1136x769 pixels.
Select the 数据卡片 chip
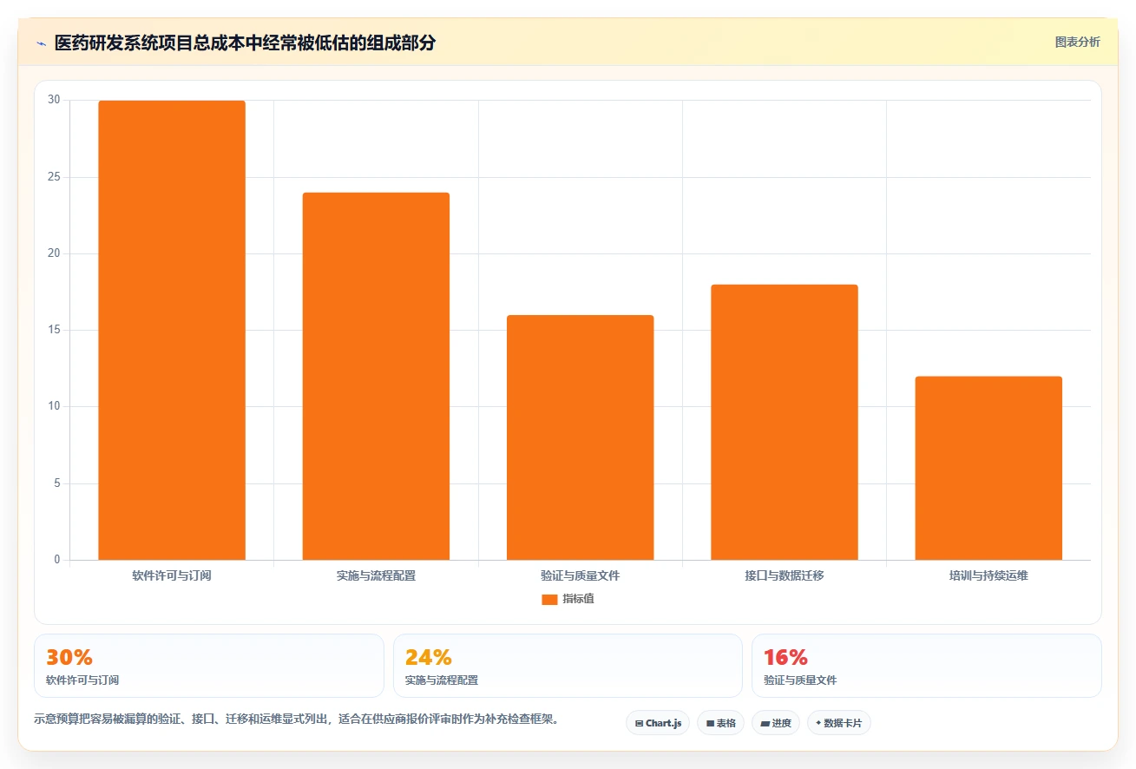click(x=838, y=723)
